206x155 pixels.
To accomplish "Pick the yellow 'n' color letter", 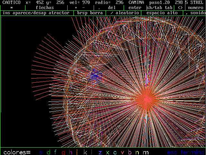I will tap(137, 153).
